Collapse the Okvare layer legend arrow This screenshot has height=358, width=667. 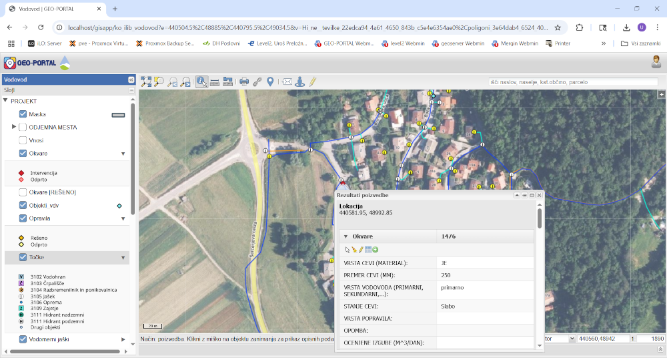click(x=123, y=154)
